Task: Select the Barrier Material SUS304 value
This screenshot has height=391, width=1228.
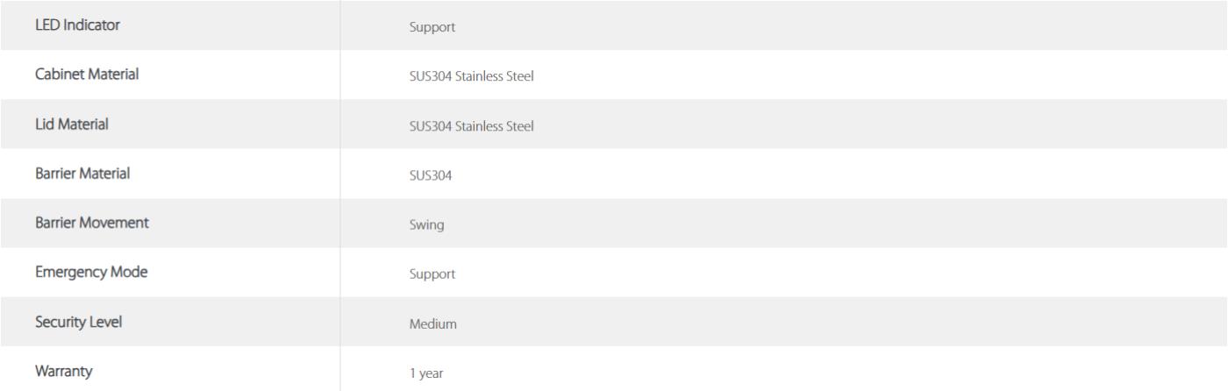Action: click(431, 176)
